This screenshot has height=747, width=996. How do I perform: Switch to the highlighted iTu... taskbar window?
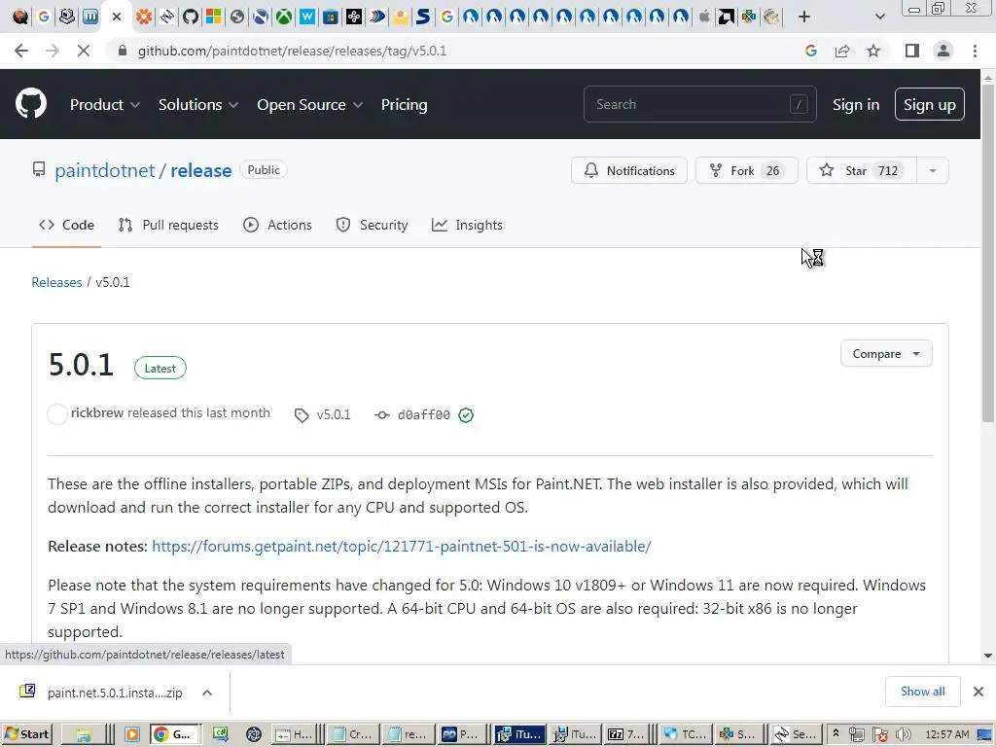point(519,734)
